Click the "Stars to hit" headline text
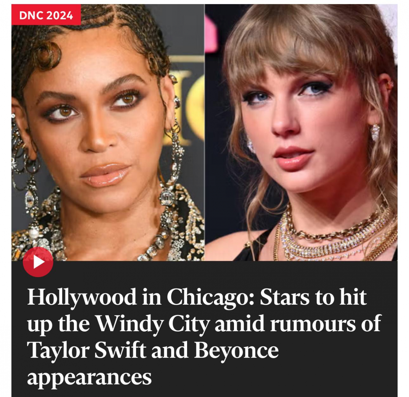 [x=313, y=297]
